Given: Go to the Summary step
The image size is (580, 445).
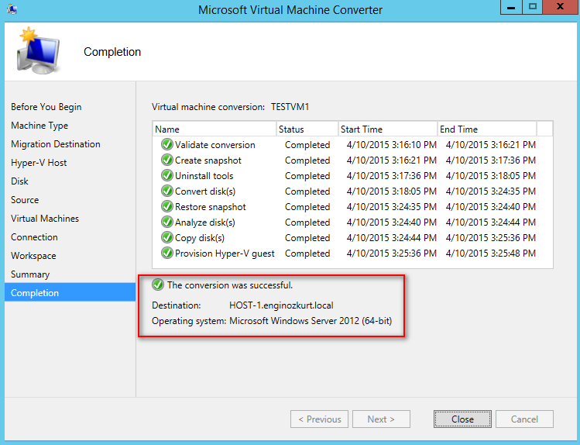Looking at the screenshot, I should point(30,274).
